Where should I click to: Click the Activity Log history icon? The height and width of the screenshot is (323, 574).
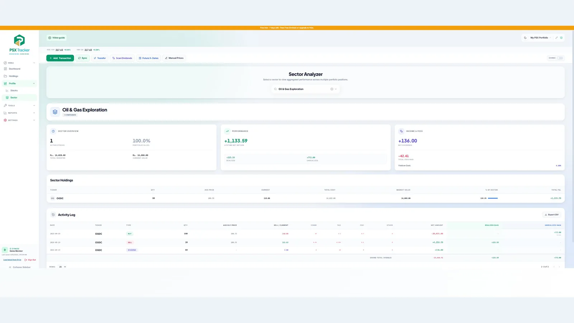coord(53,215)
